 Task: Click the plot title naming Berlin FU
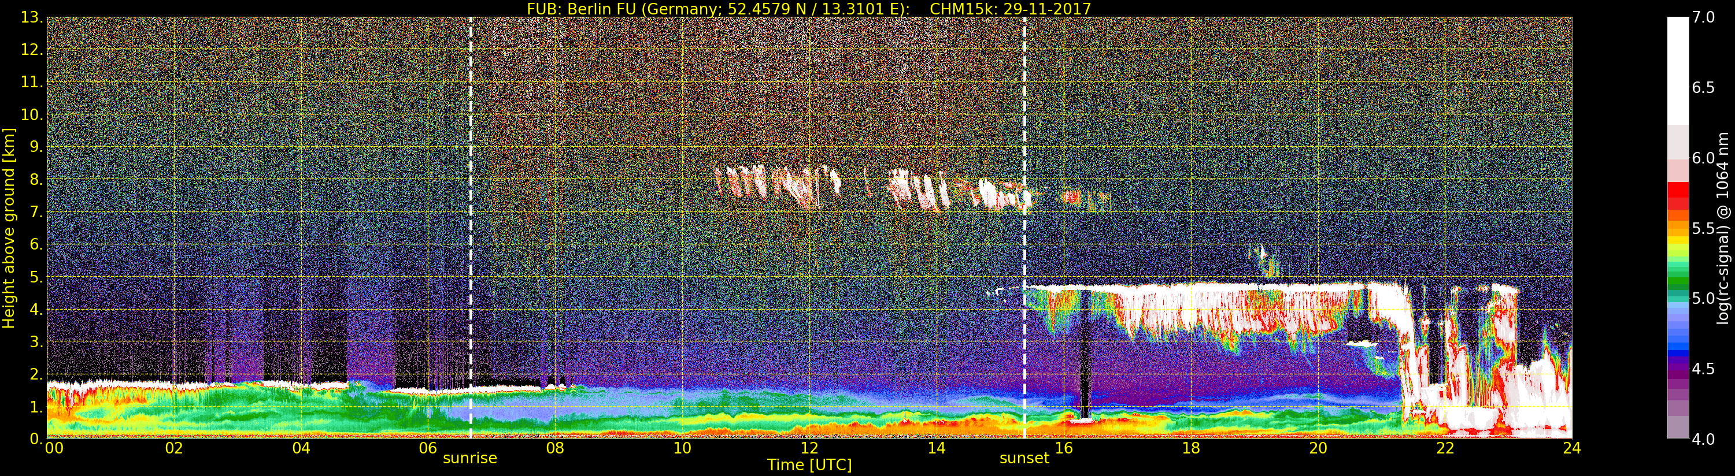pos(808,9)
